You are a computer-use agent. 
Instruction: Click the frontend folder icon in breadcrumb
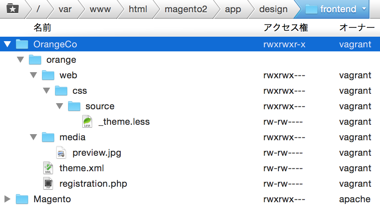(311, 9)
